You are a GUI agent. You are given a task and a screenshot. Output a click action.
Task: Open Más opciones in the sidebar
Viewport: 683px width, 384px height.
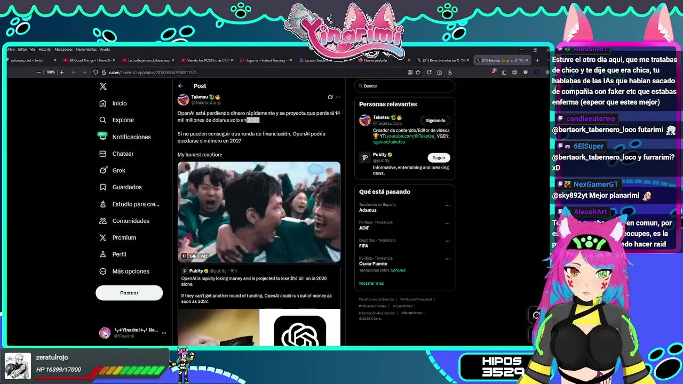[x=124, y=271]
